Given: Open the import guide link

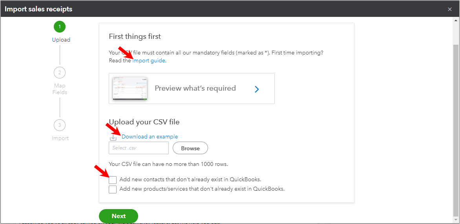Looking at the screenshot, I should coord(149,61).
